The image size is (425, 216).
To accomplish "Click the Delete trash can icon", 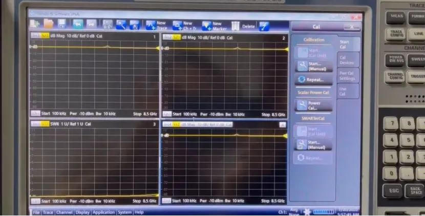I will click(236, 26).
